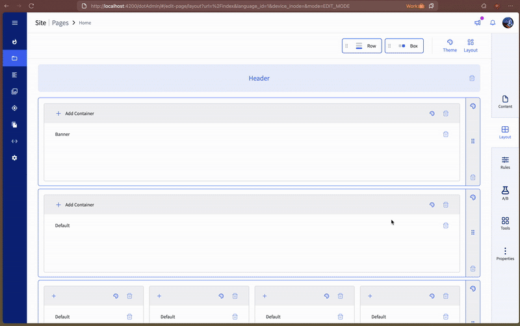520x326 pixels.
Task: Open the user avatar menu
Action: (x=508, y=23)
